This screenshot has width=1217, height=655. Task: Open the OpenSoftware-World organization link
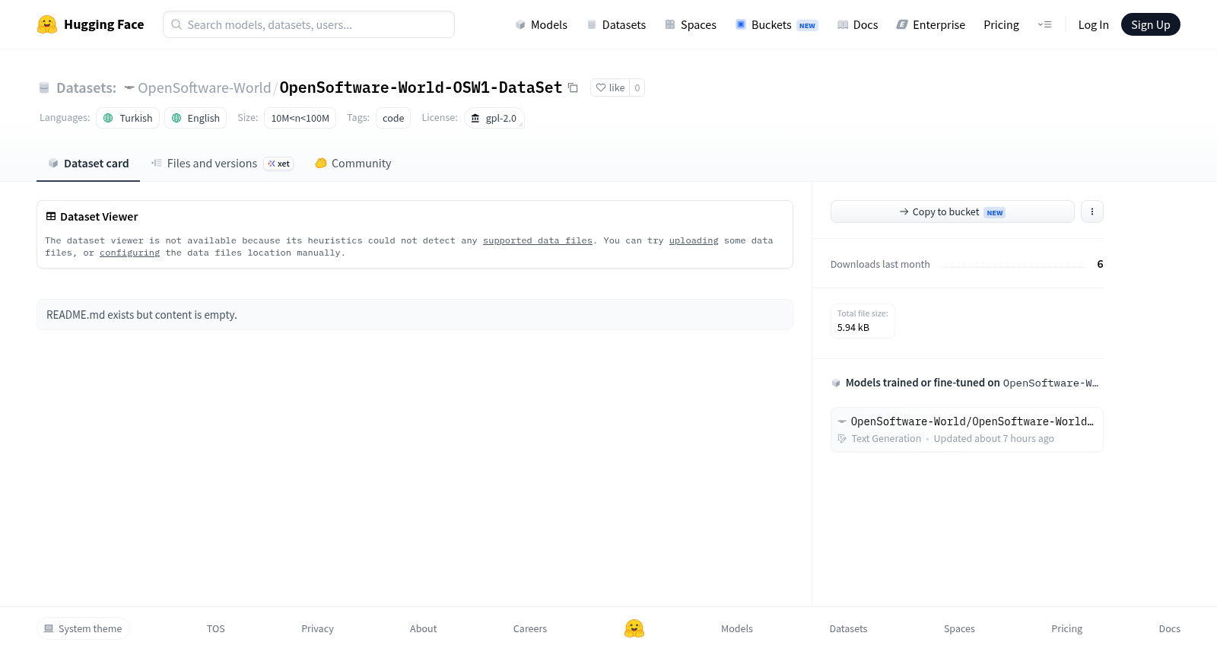pos(204,88)
